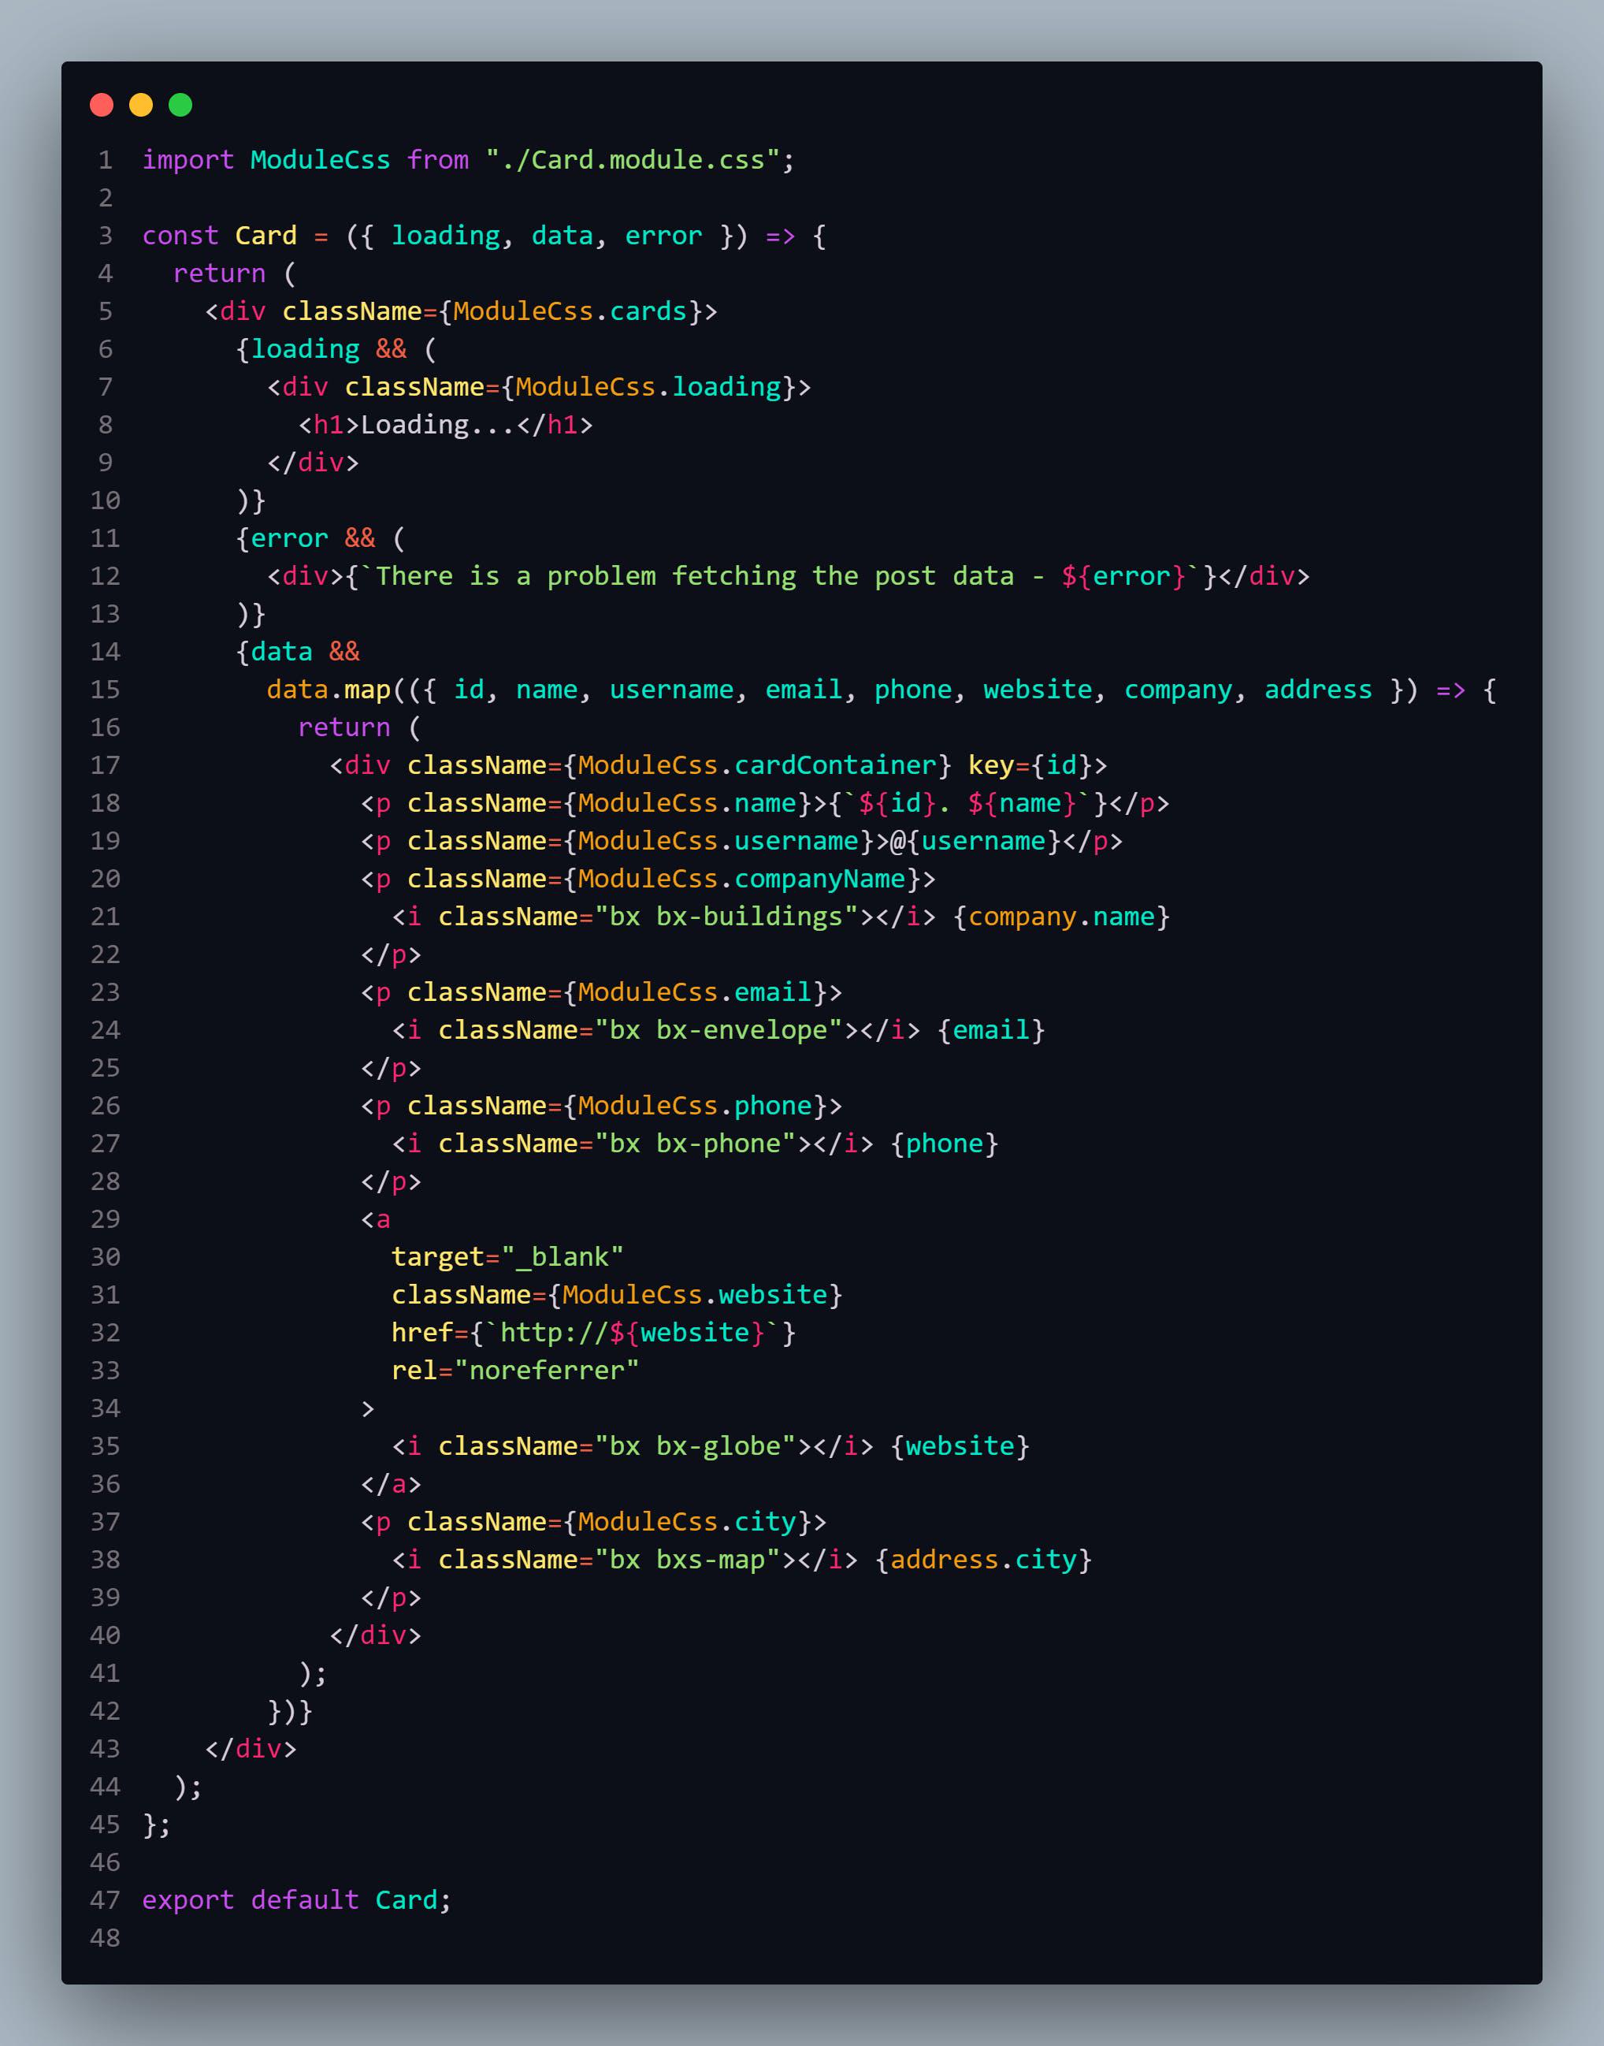Click the ModuleCss.loading class reference
The width and height of the screenshot is (1604, 2046).
(648, 387)
